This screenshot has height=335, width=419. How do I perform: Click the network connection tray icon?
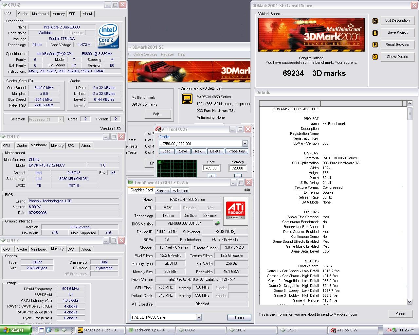pyautogui.click(x=395, y=330)
